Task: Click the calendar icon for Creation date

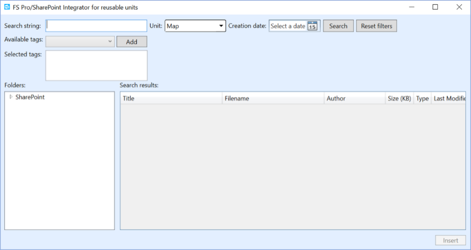Action: [313, 26]
